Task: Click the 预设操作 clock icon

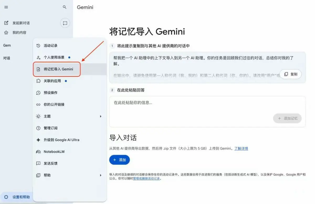Action: [38, 93]
